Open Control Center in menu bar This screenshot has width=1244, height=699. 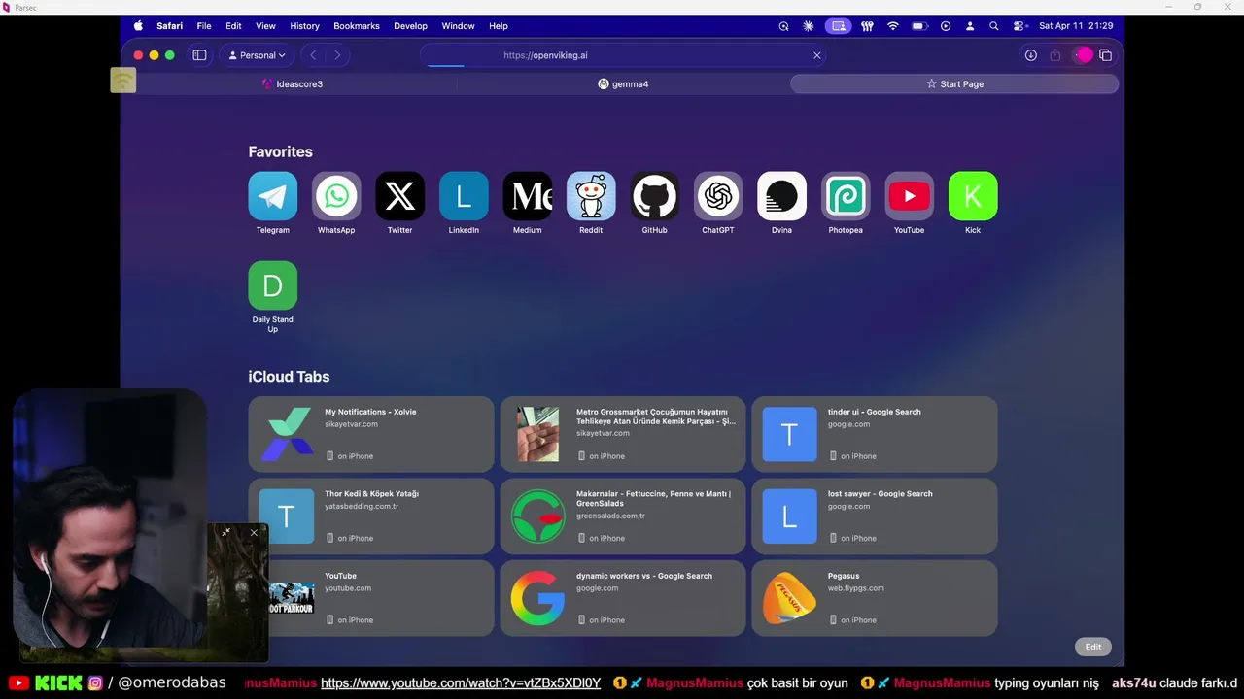click(1019, 26)
